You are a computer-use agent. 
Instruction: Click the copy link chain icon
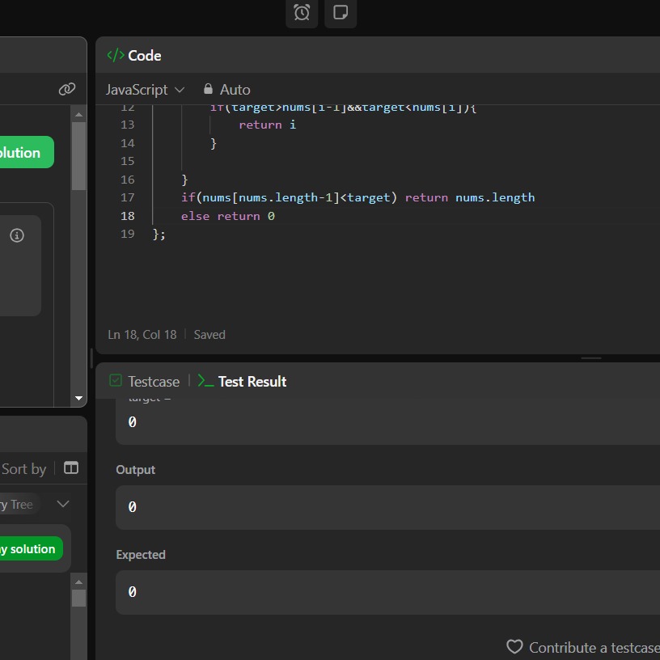67,89
